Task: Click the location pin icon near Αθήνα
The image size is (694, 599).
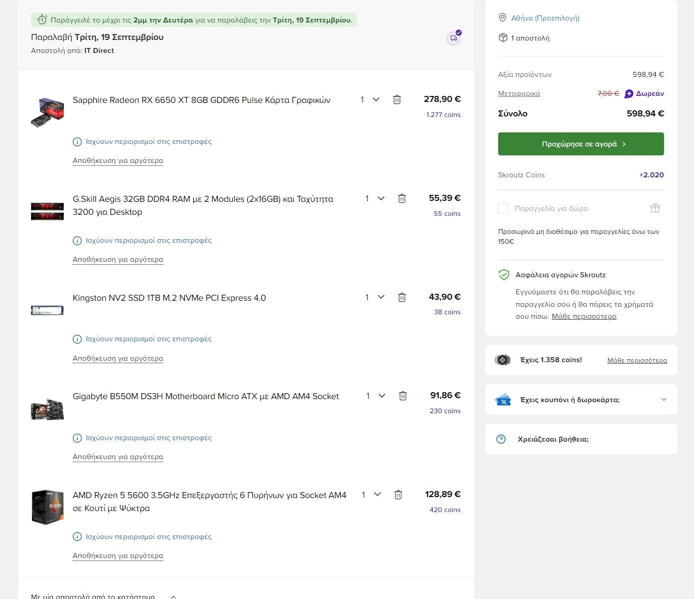Action: (x=503, y=18)
